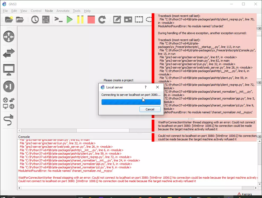Viewport: 262px width, 198px height.
Task: Click the console scroll down arrow
Action: [260, 184]
